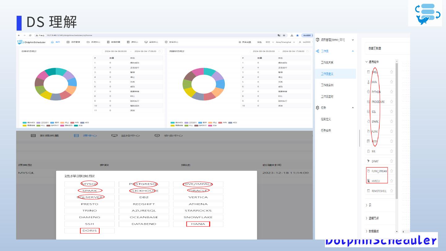Image resolution: width=446 pixels, height=251 pixels.
Task: Select 工作流实例 in the sidebar menu
Action: point(327,85)
